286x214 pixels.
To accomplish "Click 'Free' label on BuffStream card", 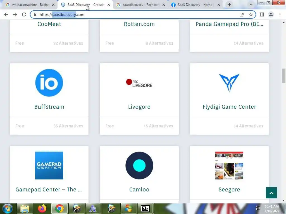I will [x=20, y=126].
